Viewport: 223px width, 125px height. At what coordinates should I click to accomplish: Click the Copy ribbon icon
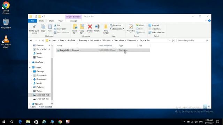tap(43, 27)
